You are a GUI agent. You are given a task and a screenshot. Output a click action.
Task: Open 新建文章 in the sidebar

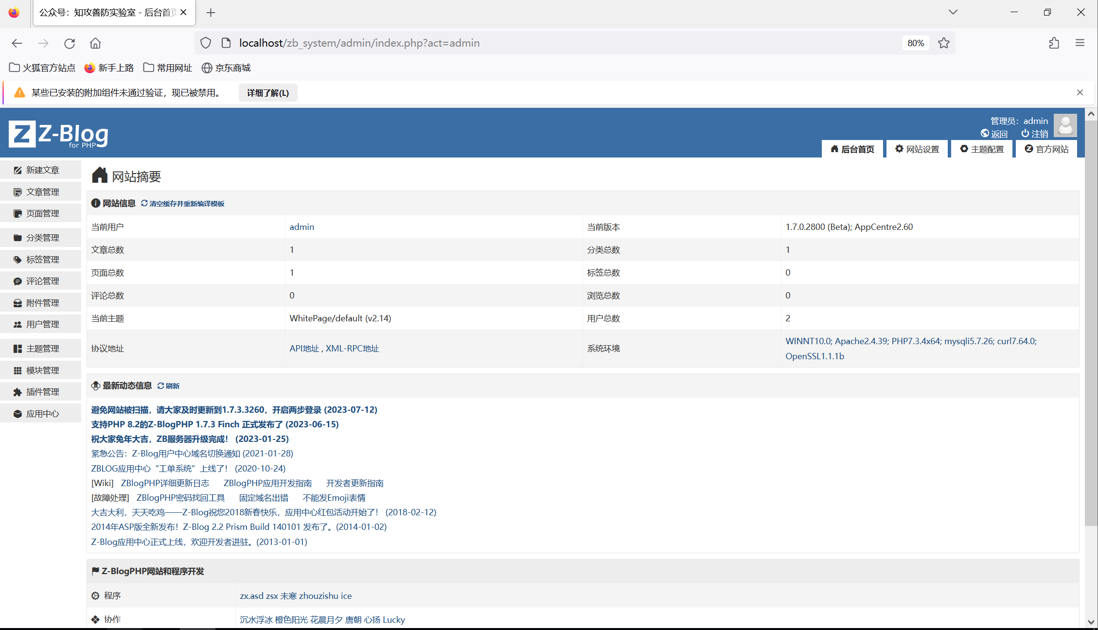41,170
